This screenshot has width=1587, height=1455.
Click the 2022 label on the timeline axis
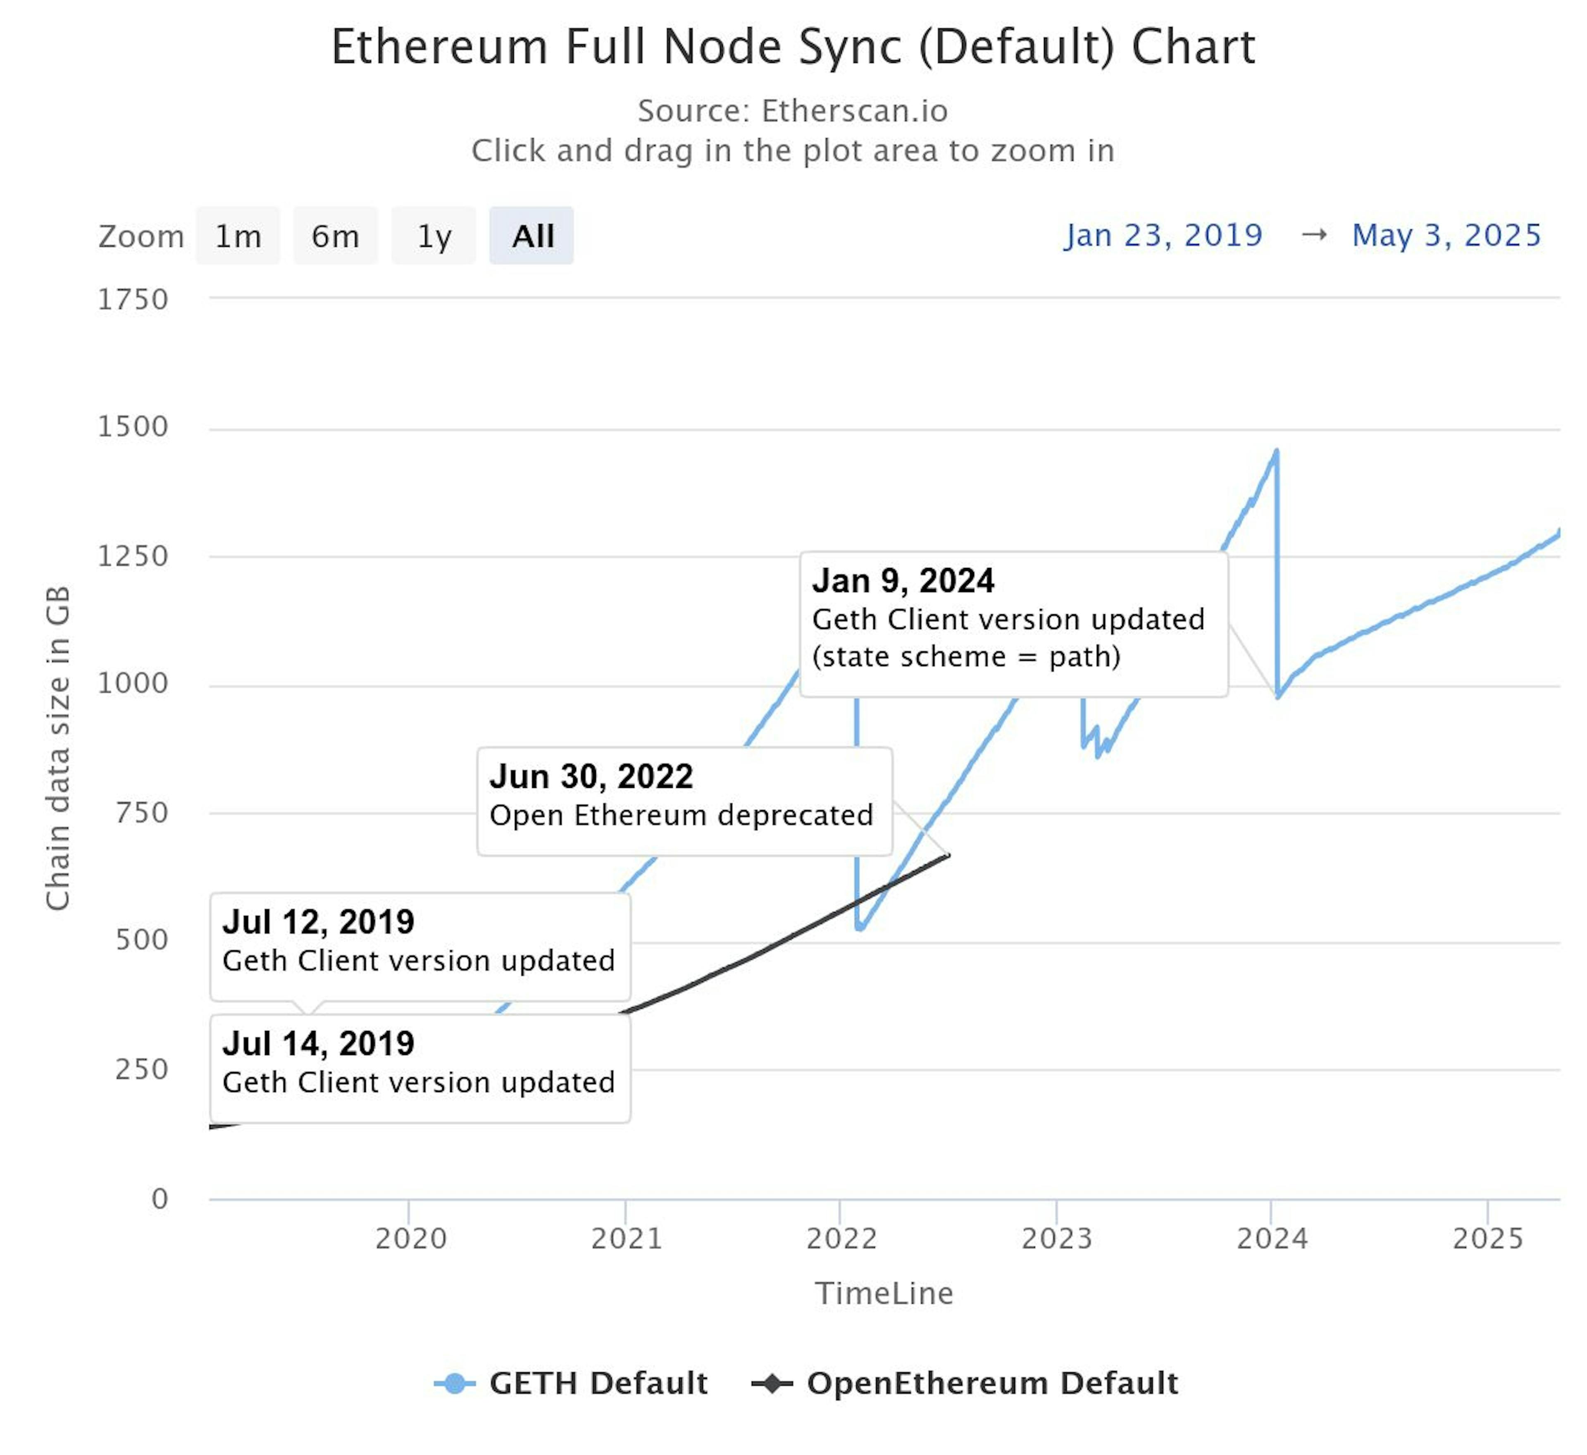pos(841,1238)
